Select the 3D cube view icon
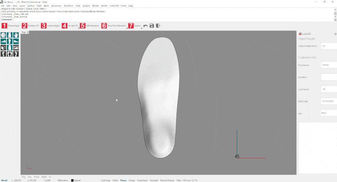Viewport: 337px width, 182px height. [x=4, y=48]
